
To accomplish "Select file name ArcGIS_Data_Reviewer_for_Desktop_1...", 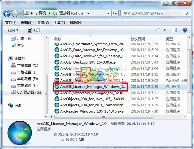I will click(93, 56).
